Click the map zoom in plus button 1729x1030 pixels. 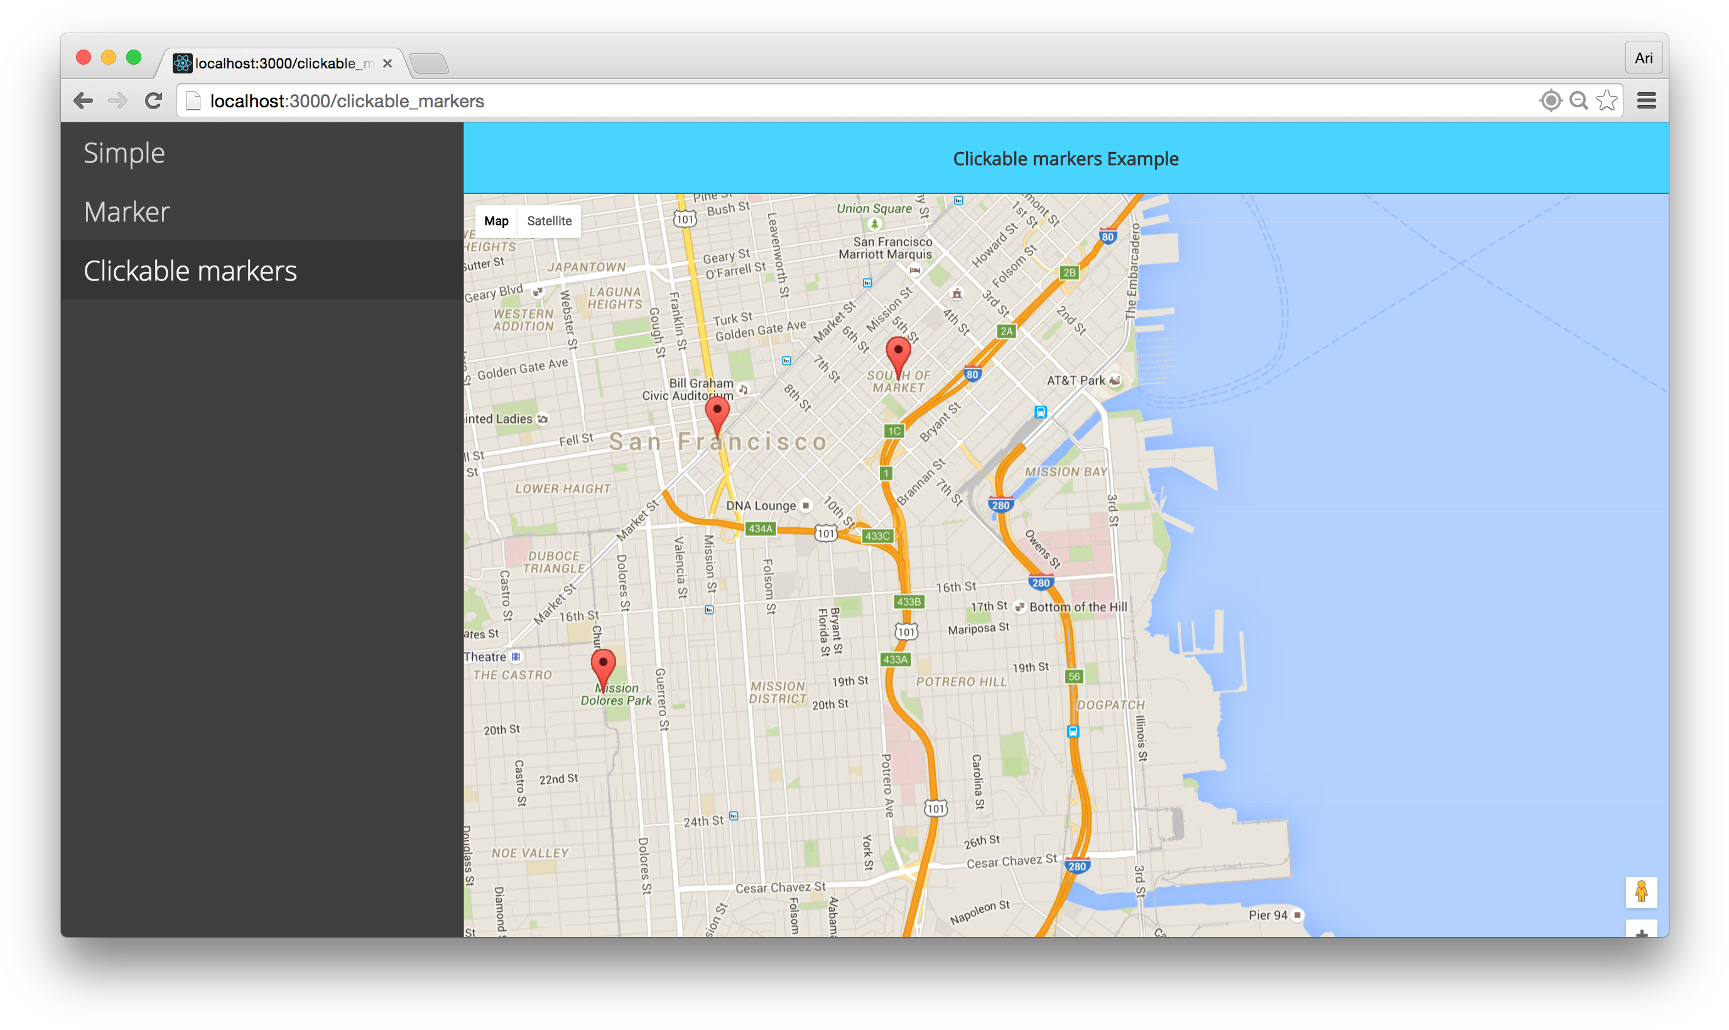[1641, 931]
